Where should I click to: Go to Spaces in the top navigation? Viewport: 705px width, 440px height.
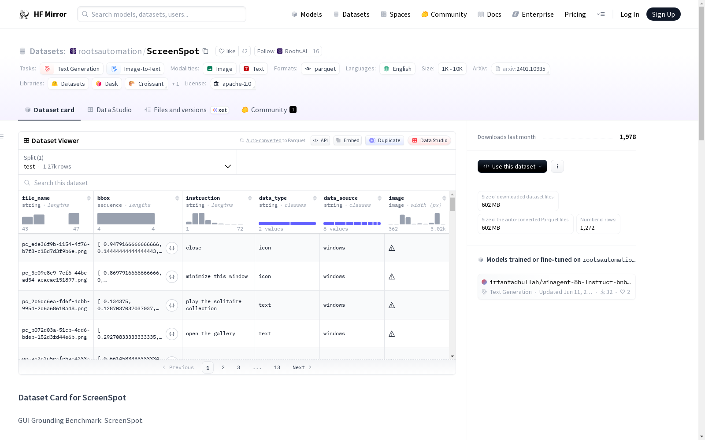click(396, 14)
